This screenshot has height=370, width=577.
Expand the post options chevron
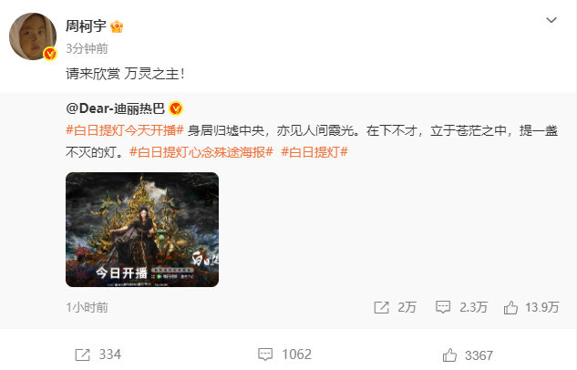(551, 20)
